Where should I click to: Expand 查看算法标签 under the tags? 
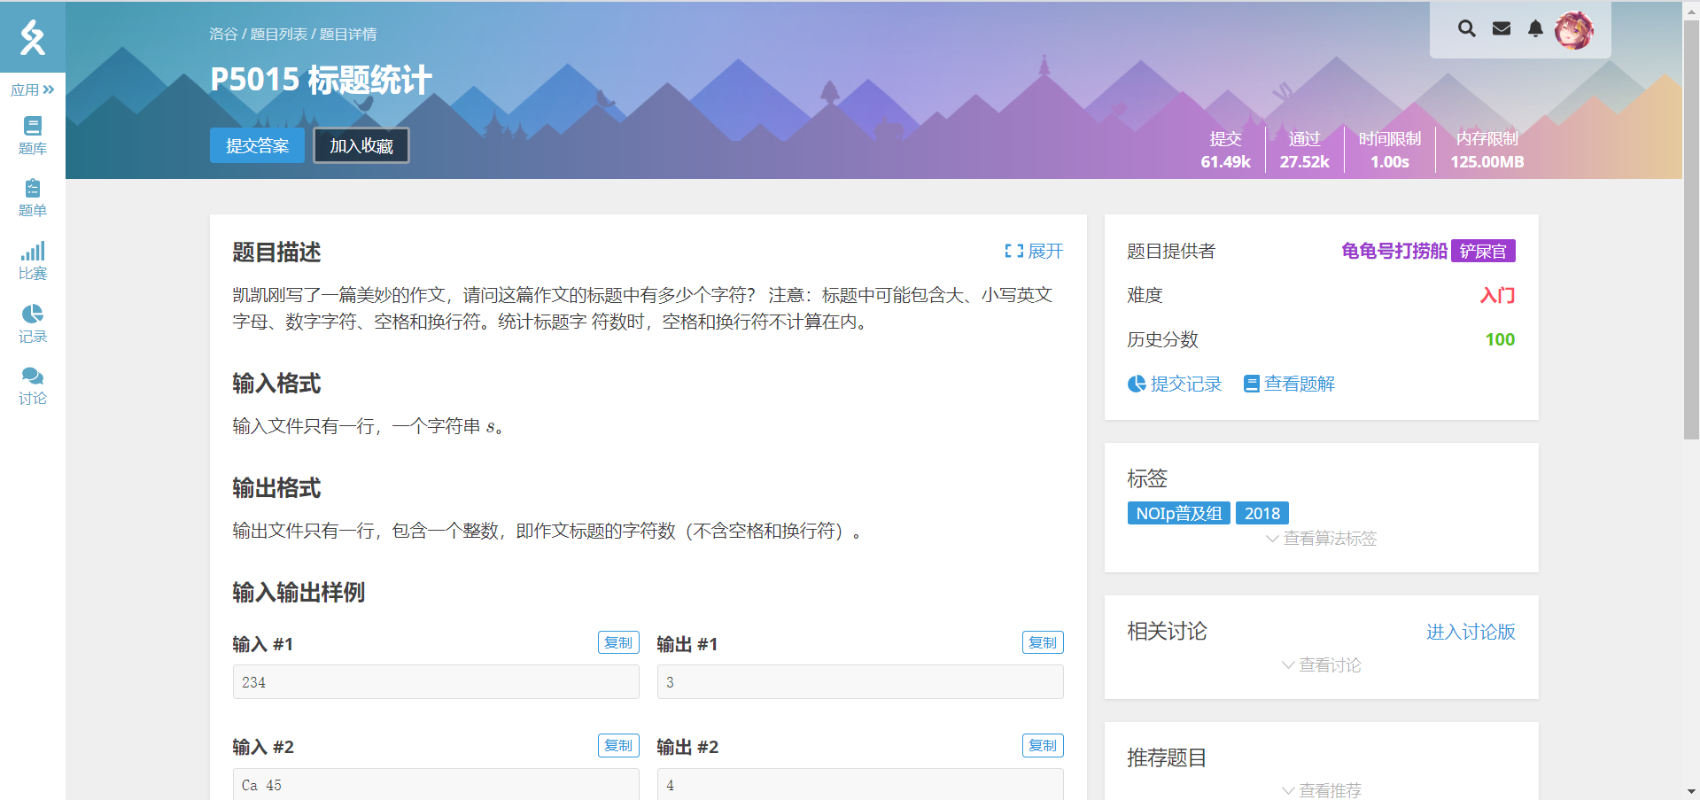tap(1320, 539)
